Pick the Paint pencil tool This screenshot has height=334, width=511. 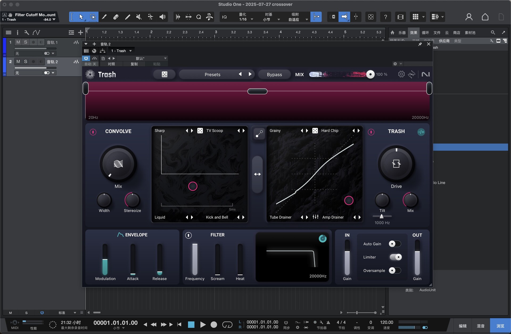pyautogui.click(x=127, y=17)
